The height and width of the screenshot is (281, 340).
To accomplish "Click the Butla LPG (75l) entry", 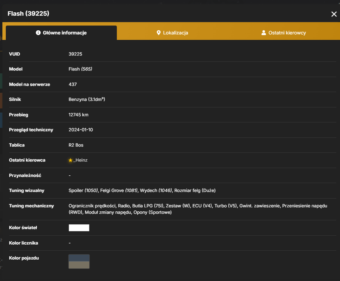I will tap(148, 206).
